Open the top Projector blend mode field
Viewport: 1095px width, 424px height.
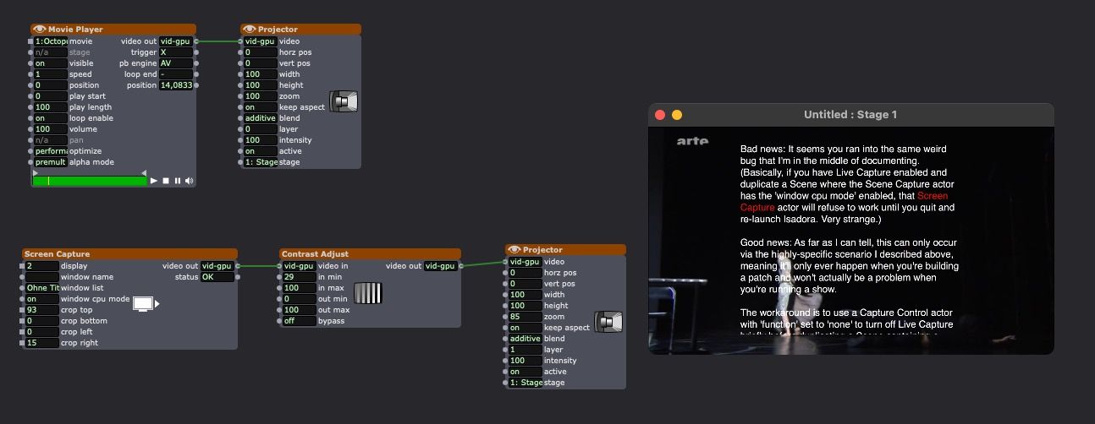coord(260,118)
